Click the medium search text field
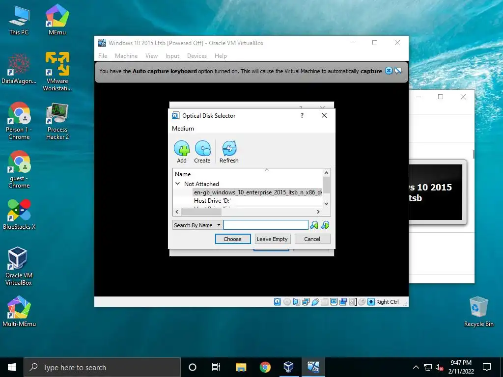 pos(266,225)
